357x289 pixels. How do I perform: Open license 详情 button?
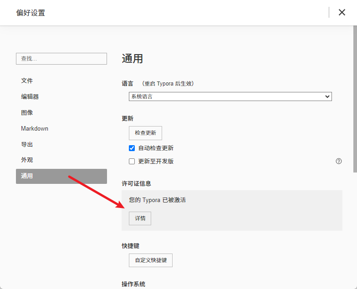click(140, 218)
